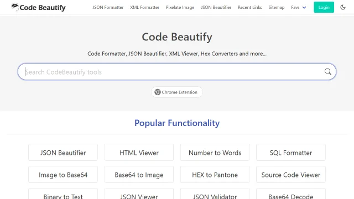Open the Sitemap link
The width and height of the screenshot is (354, 199).
pyautogui.click(x=277, y=7)
